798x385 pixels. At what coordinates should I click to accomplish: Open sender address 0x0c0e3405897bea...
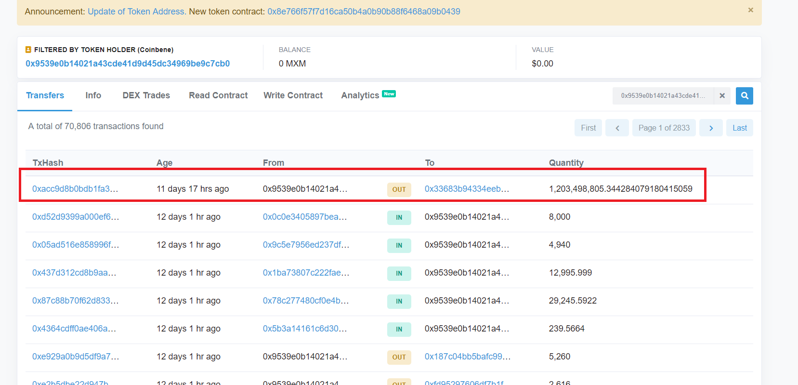coord(305,217)
